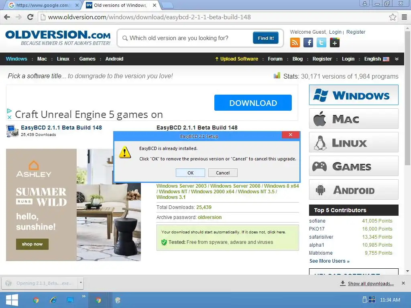Expand the navigation bar's double chevron
411x308 pixels.
pyautogui.click(x=397, y=59)
